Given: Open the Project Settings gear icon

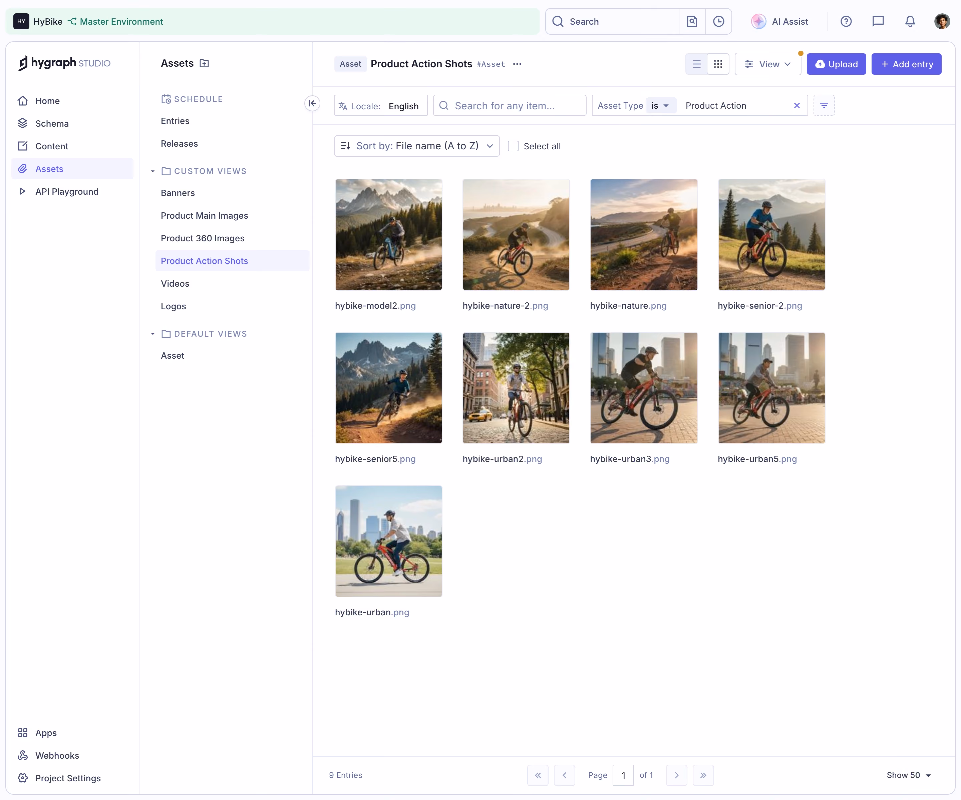Looking at the screenshot, I should (x=22, y=778).
